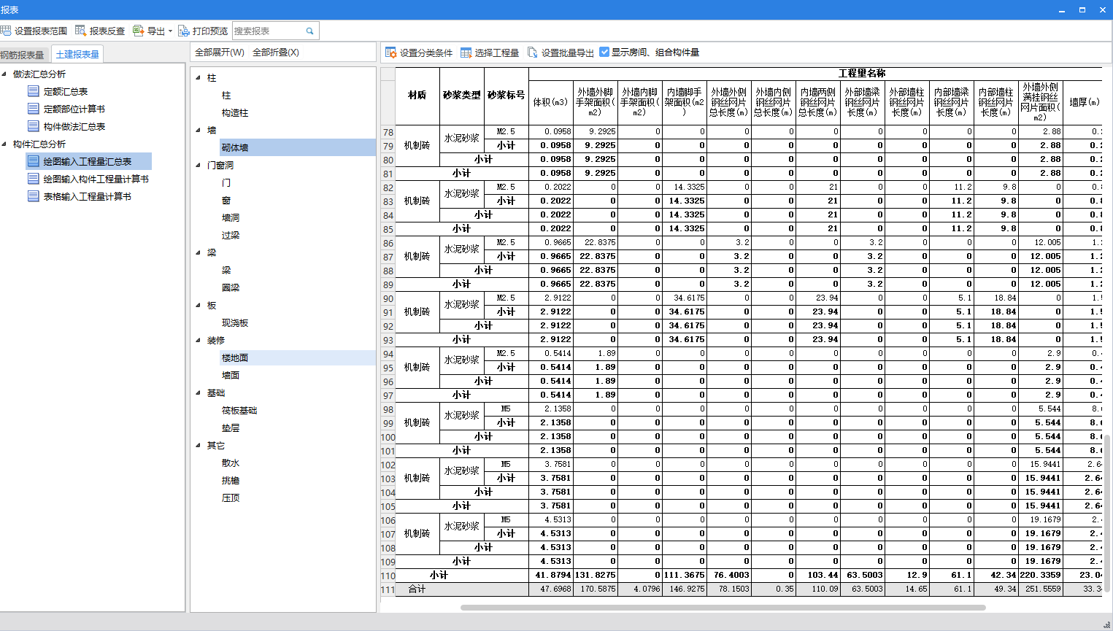Collapse the 基础 category node

pyautogui.click(x=199, y=392)
